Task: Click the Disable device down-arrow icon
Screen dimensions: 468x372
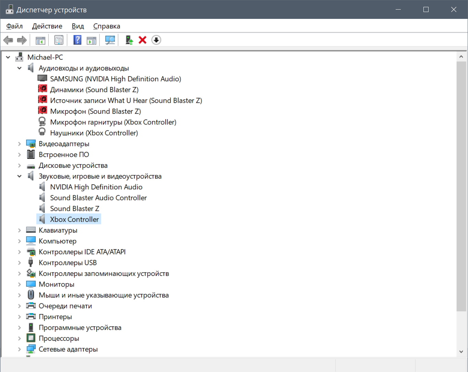Action: coord(156,40)
